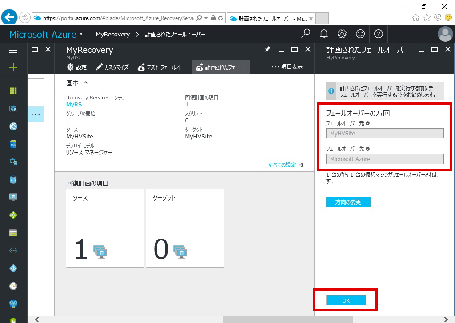The image size is (455, 323).
Task: Close the browser tab
Action: [x=311, y=19]
